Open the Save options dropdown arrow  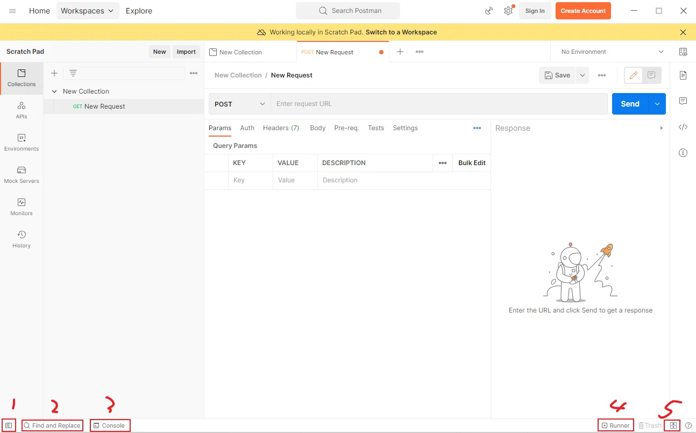pyautogui.click(x=583, y=75)
